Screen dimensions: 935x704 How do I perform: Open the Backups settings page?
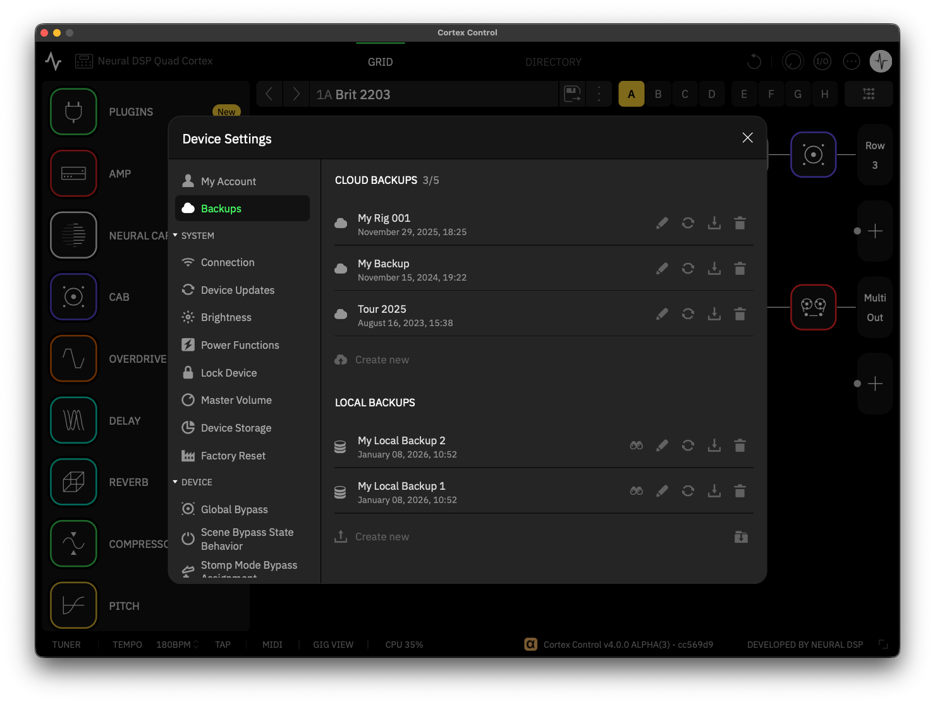221,208
